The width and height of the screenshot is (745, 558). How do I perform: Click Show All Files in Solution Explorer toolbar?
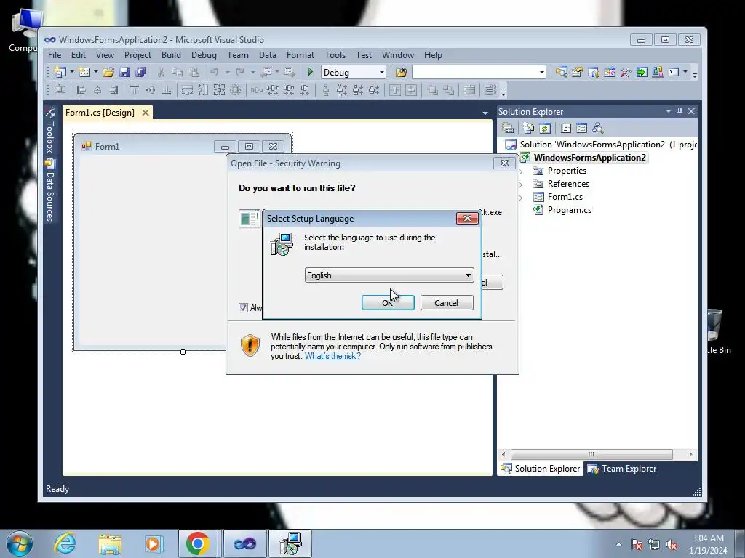click(529, 128)
